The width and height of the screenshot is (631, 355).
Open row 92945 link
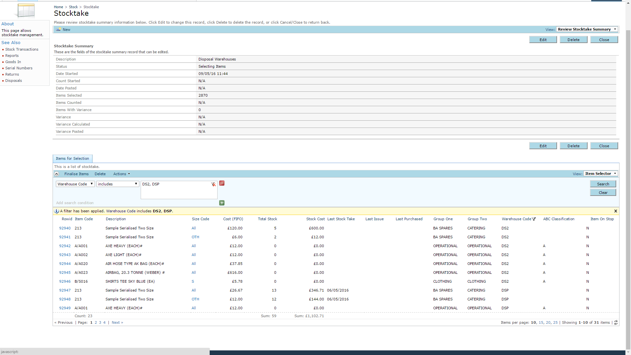pos(65,272)
